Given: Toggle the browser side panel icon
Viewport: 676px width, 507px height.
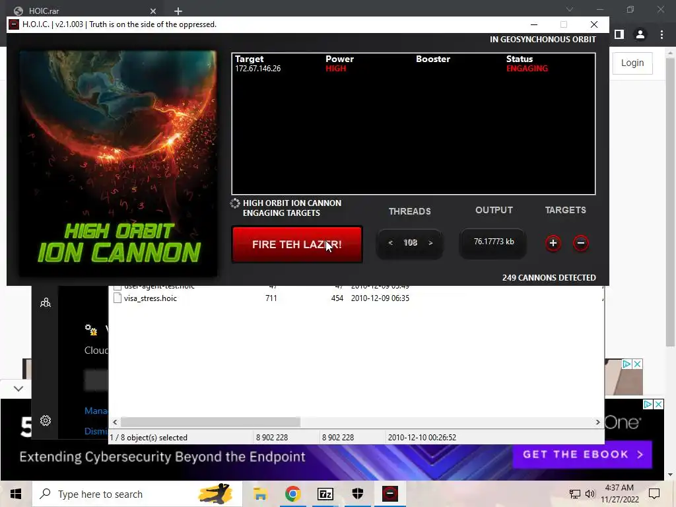Looking at the screenshot, I should pos(619,34).
